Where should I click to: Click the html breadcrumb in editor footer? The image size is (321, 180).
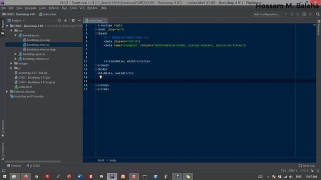[101, 160]
